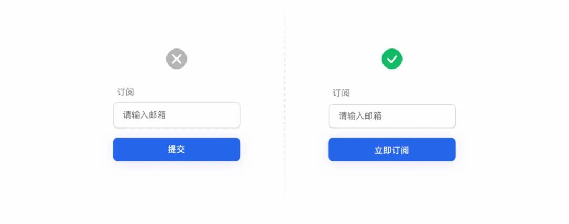Click the blue 立即订阅 button
Image resolution: width=569 pixels, height=224 pixels.
pyautogui.click(x=392, y=149)
